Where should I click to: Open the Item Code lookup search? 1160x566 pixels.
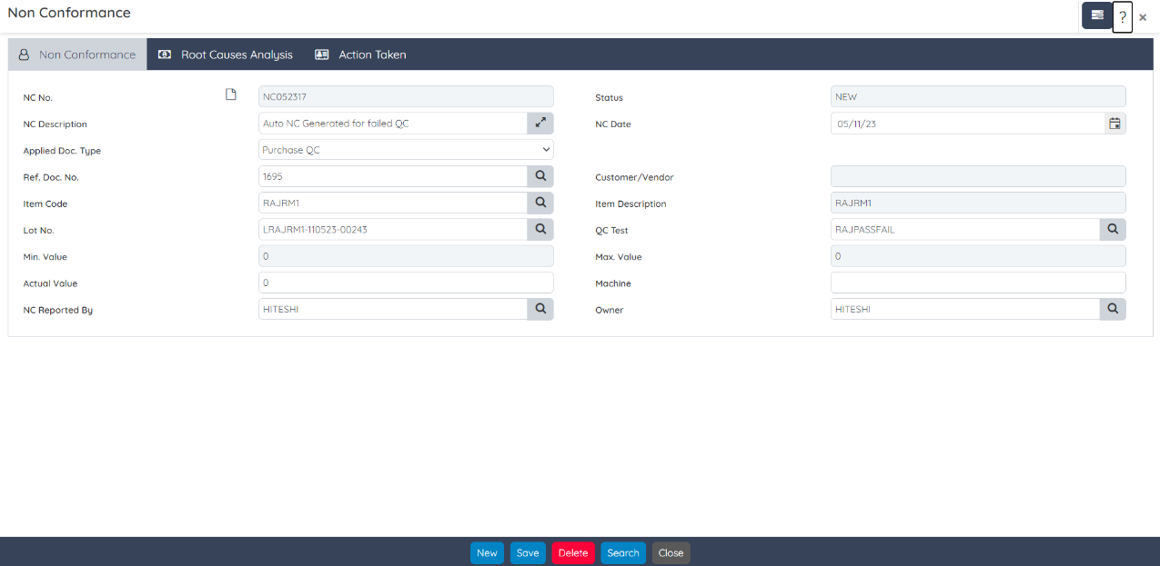pyautogui.click(x=540, y=203)
